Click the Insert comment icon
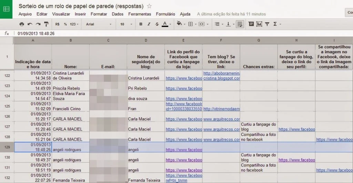This screenshot has height=183, width=353. tap(251, 24)
